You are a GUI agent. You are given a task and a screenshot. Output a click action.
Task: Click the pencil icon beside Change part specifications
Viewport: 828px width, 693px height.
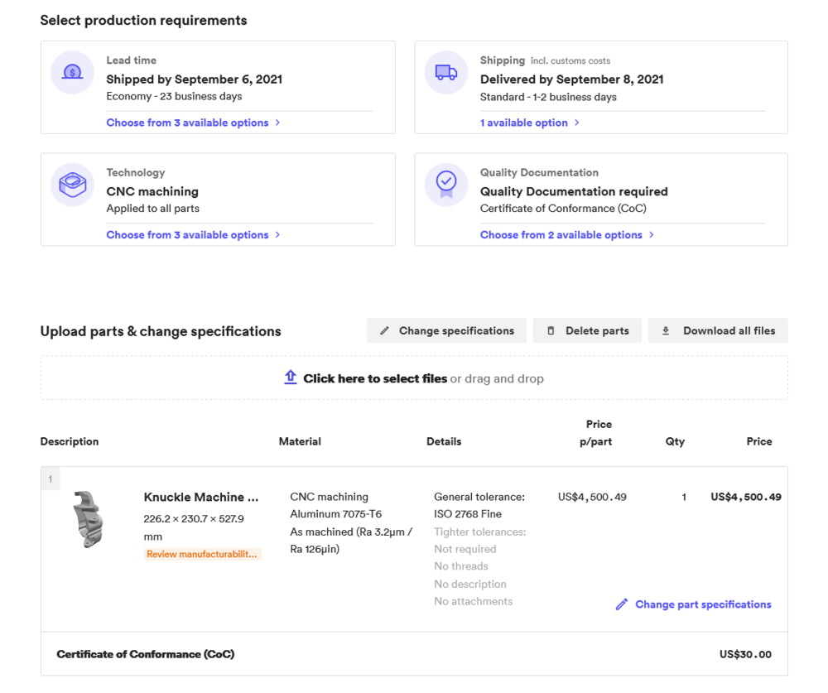[x=622, y=604]
